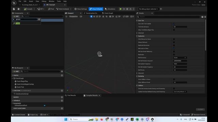
Task: Open the File menu
Action: pos(20,1)
